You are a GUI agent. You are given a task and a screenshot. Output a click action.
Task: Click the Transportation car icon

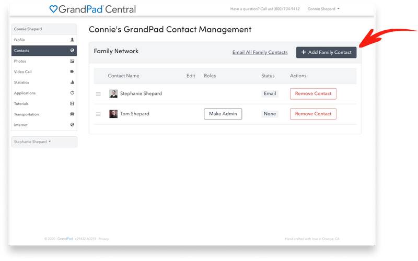[72, 114]
